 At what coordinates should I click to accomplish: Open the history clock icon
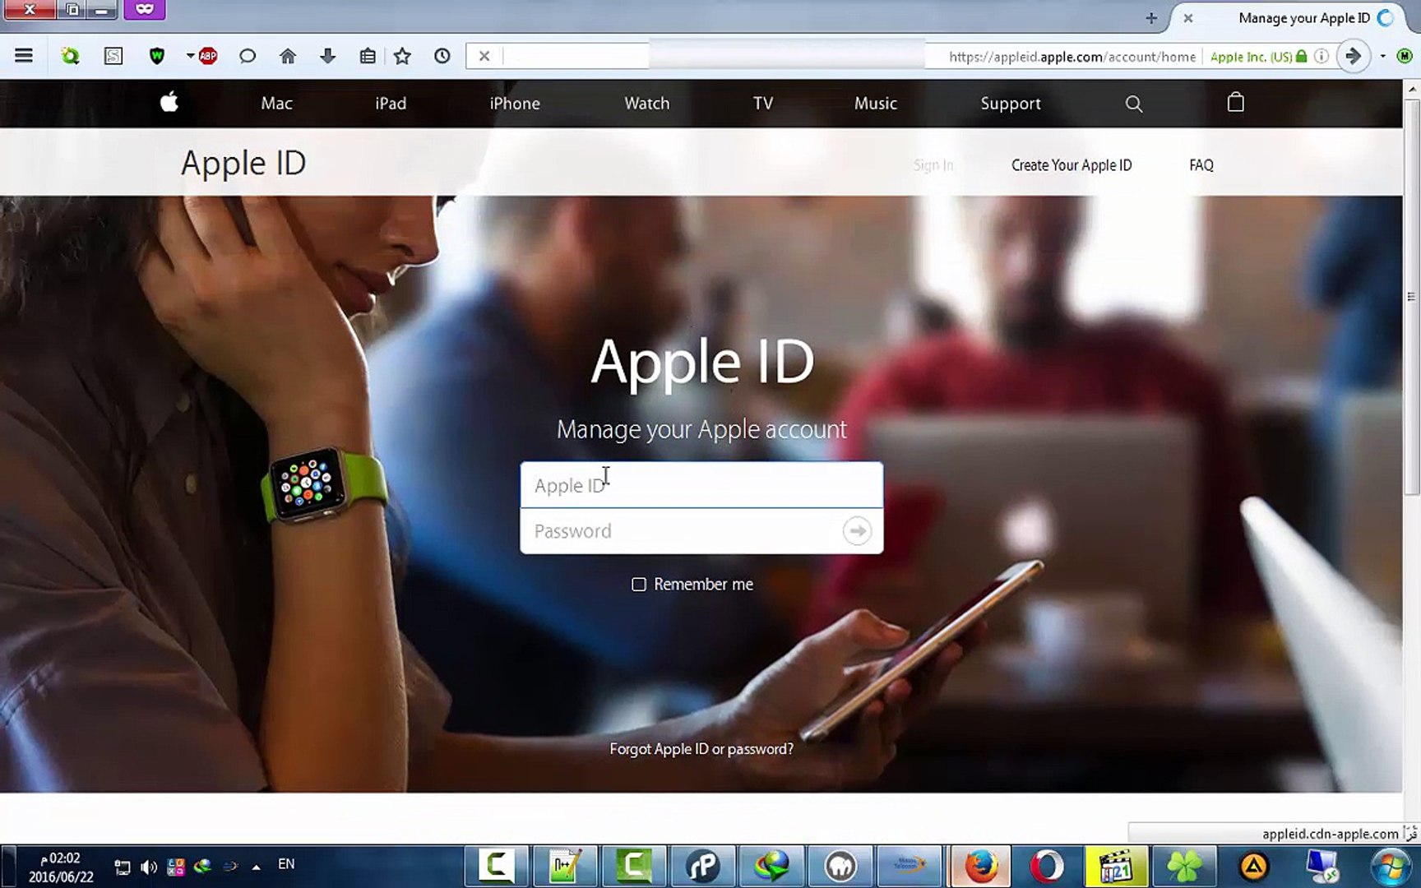point(442,56)
